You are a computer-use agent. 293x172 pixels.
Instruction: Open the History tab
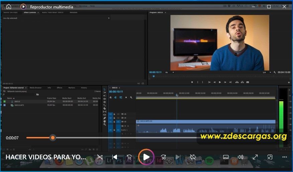tap(84, 88)
